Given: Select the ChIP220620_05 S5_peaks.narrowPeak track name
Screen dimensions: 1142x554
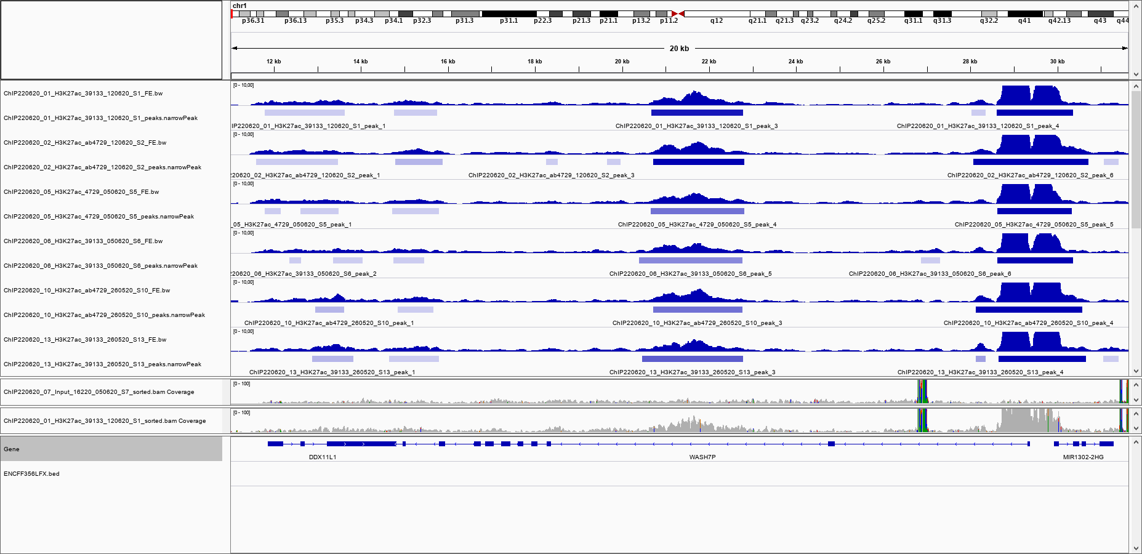Looking at the screenshot, I should pos(99,217).
